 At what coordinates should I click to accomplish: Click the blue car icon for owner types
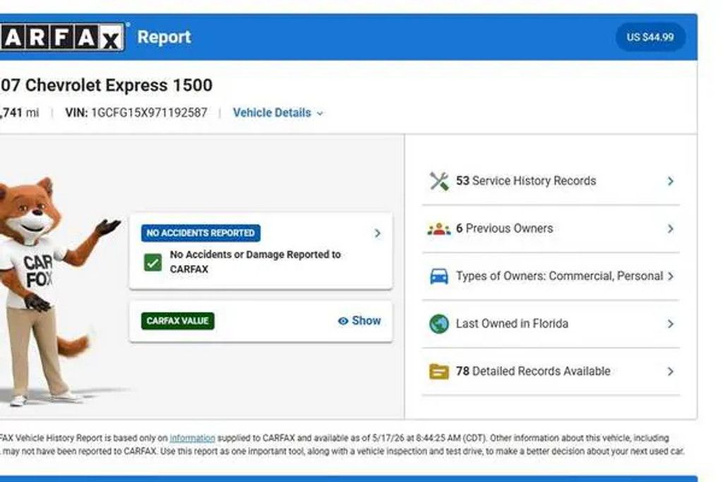tap(439, 276)
